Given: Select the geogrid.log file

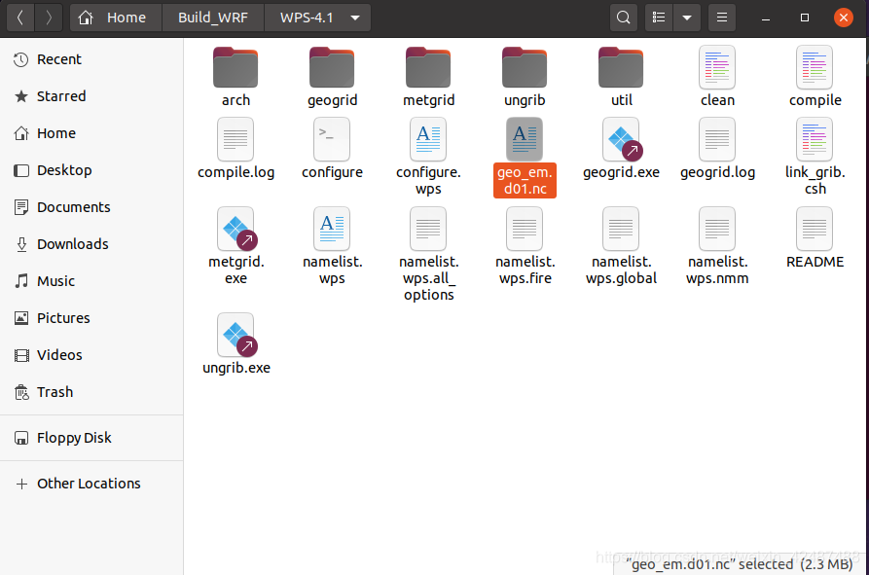Looking at the screenshot, I should (x=717, y=149).
